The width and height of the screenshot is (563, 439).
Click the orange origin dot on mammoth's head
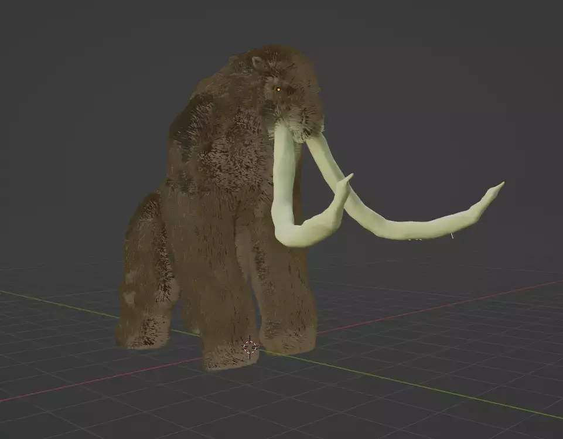[x=278, y=90]
